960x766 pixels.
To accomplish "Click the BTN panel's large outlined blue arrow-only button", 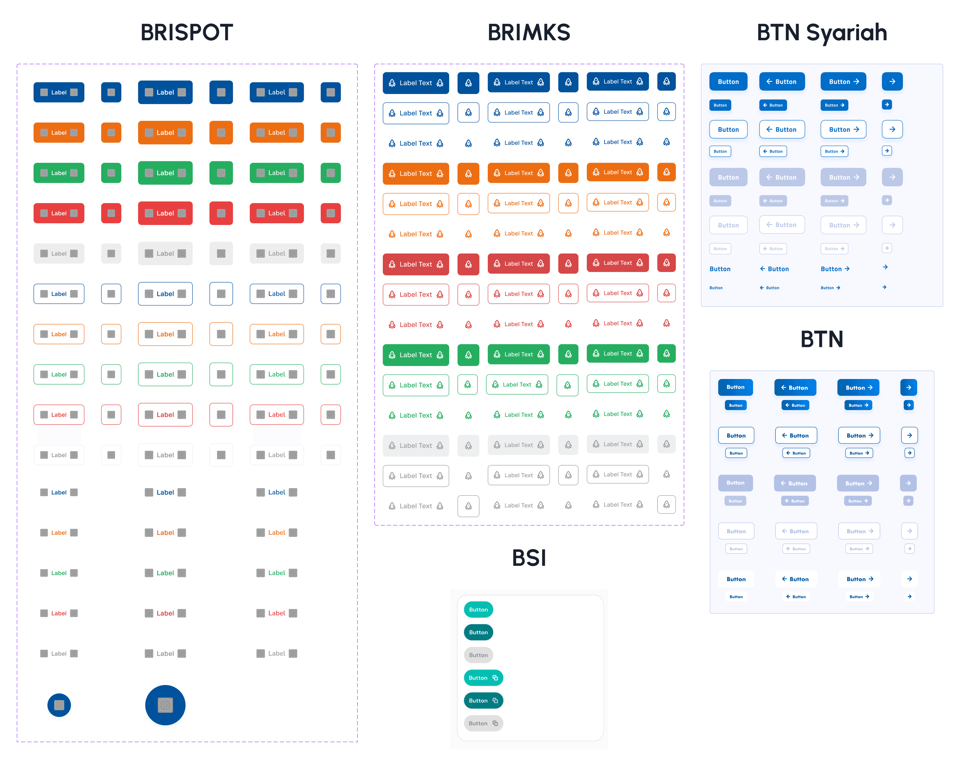I will click(x=909, y=435).
